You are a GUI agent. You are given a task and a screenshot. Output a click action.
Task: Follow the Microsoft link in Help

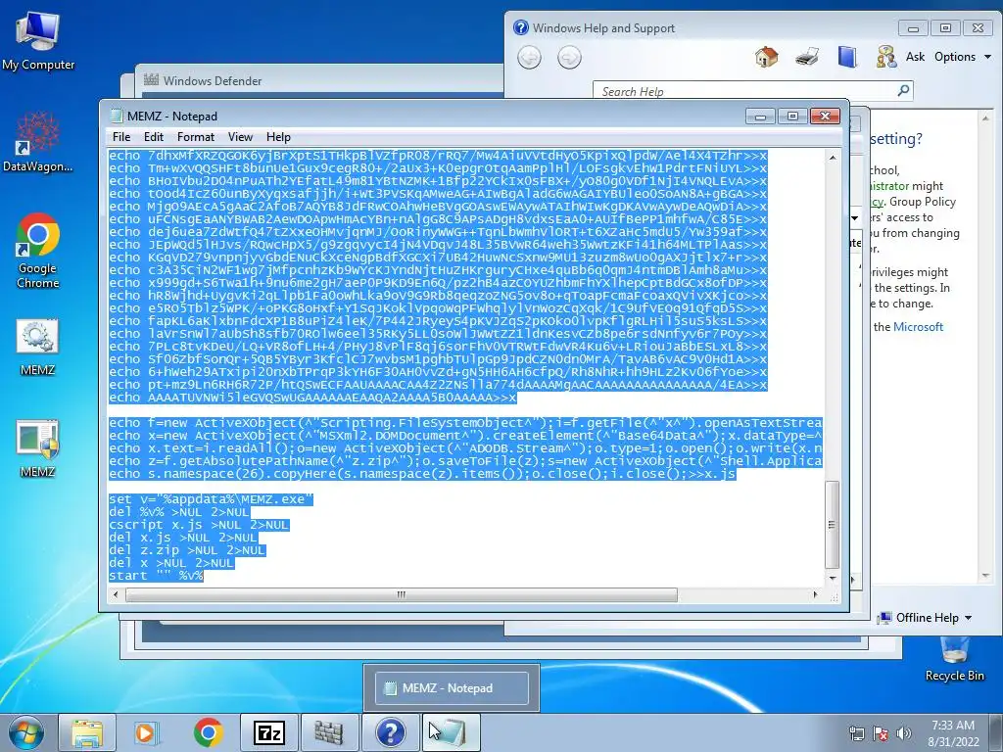(x=918, y=327)
